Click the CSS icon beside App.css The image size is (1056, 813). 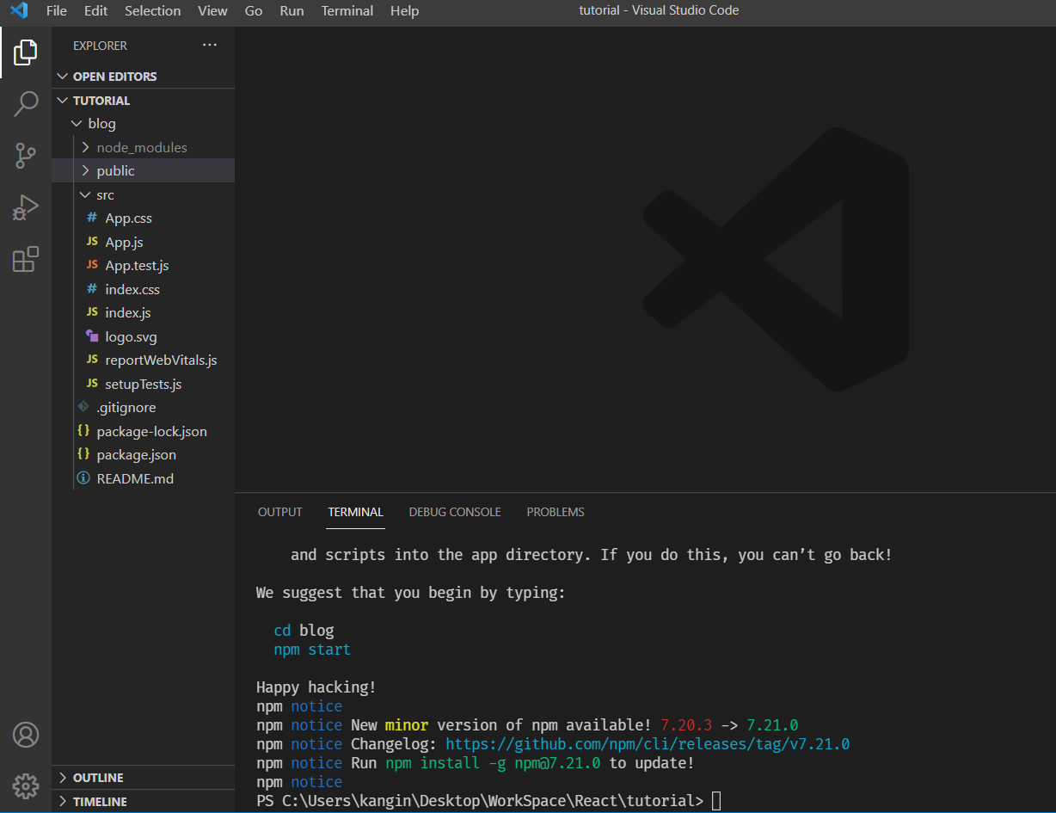pyautogui.click(x=92, y=219)
